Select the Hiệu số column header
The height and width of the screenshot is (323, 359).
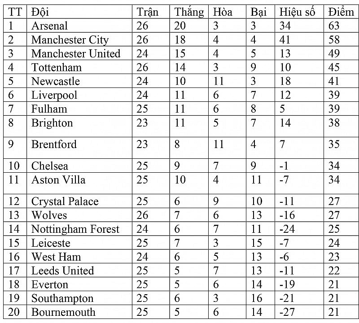click(297, 12)
